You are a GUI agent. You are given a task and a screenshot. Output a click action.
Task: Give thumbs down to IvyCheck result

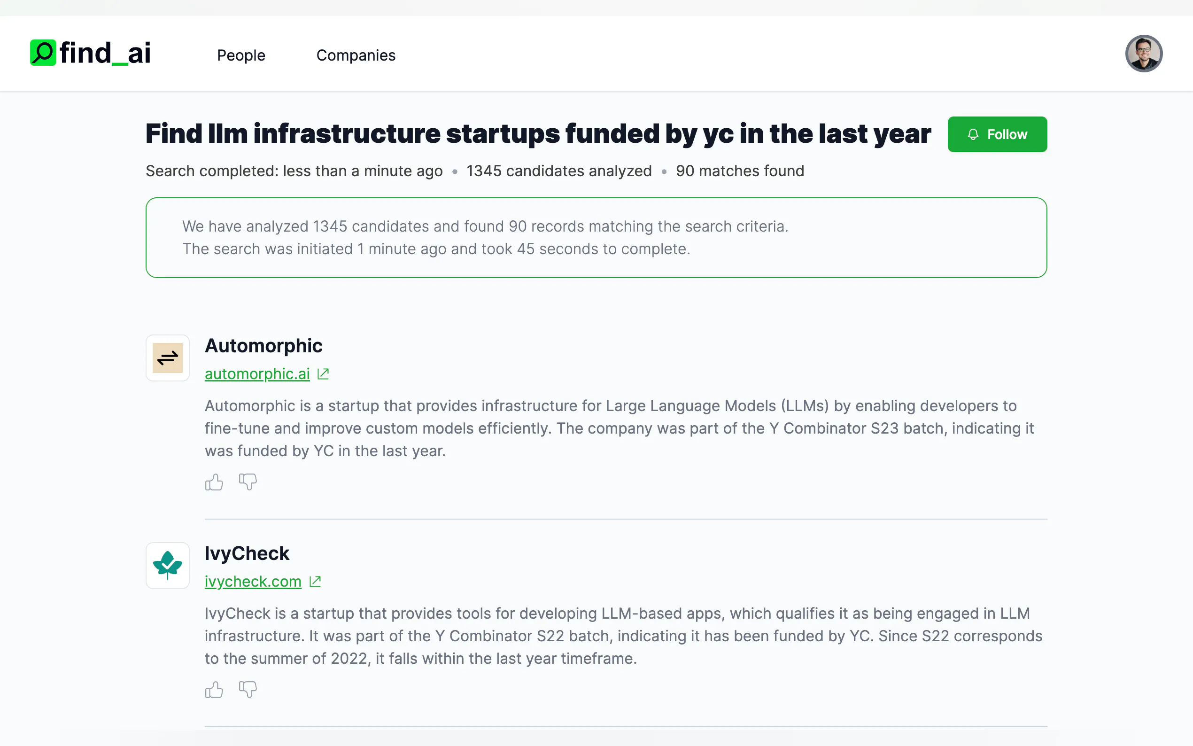[248, 690]
